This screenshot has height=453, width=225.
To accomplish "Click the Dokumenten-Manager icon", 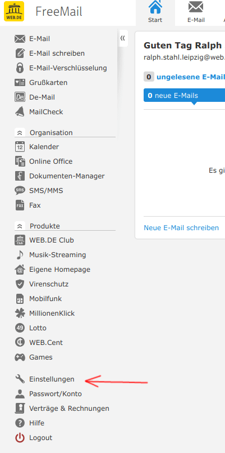I will tap(20, 176).
